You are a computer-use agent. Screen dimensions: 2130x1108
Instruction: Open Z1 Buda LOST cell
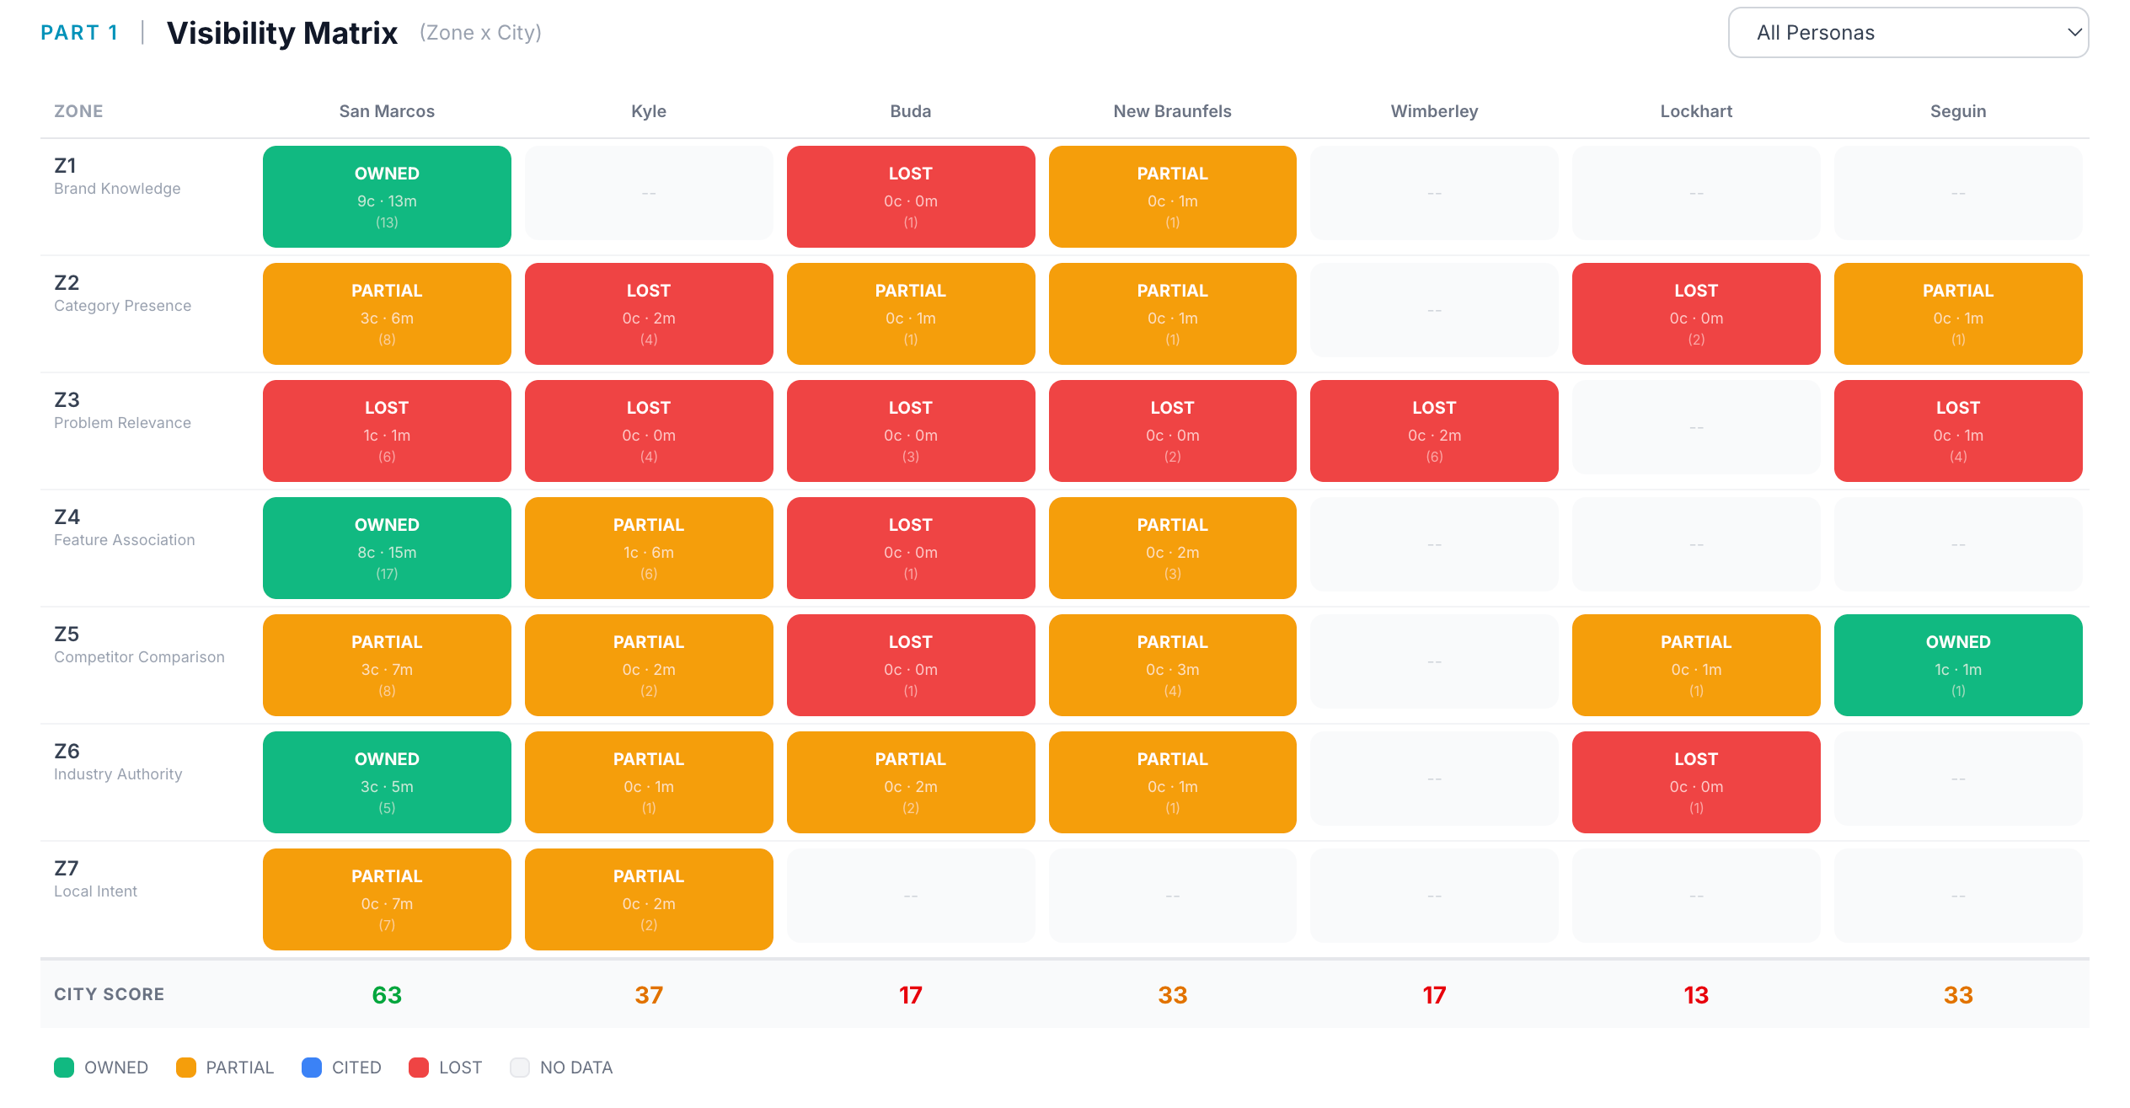coord(911,196)
